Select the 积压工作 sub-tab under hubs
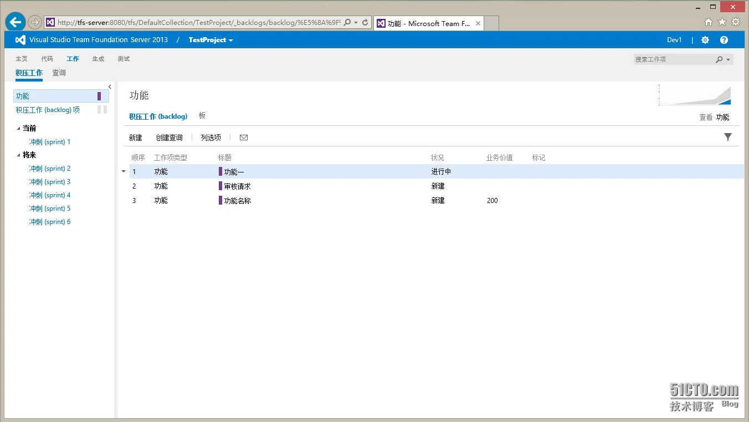 click(x=29, y=73)
